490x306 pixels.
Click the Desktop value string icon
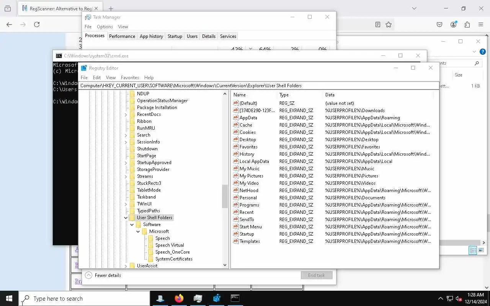pyautogui.click(x=236, y=139)
